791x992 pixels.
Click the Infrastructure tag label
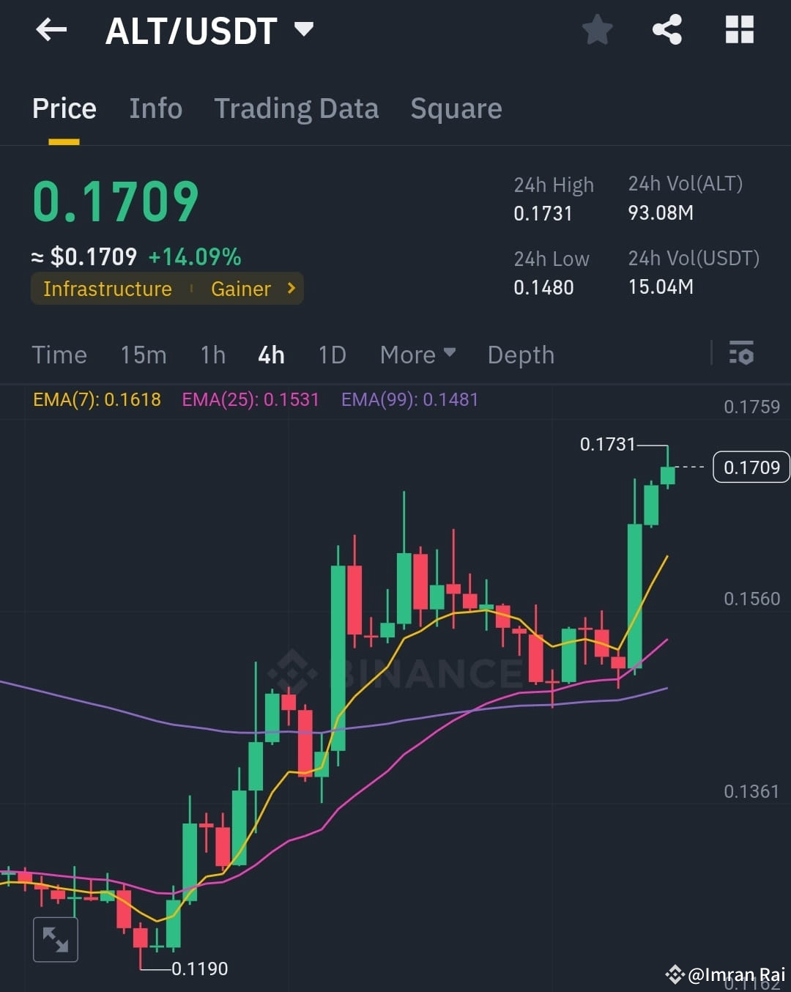click(107, 289)
